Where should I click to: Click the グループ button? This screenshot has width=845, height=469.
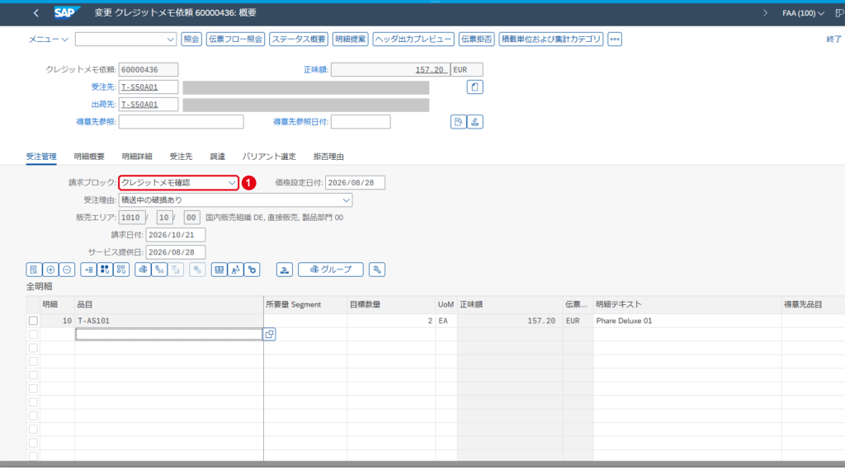tap(330, 270)
